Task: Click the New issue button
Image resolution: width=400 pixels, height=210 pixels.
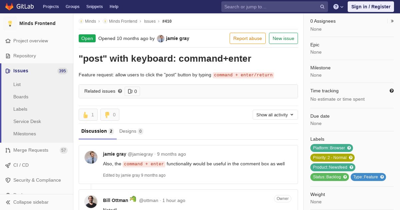Action: [x=283, y=38]
